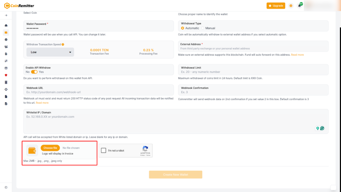341x192 pixels.
Task: Select the Automatic withdrawal type
Action: (x=182, y=28)
